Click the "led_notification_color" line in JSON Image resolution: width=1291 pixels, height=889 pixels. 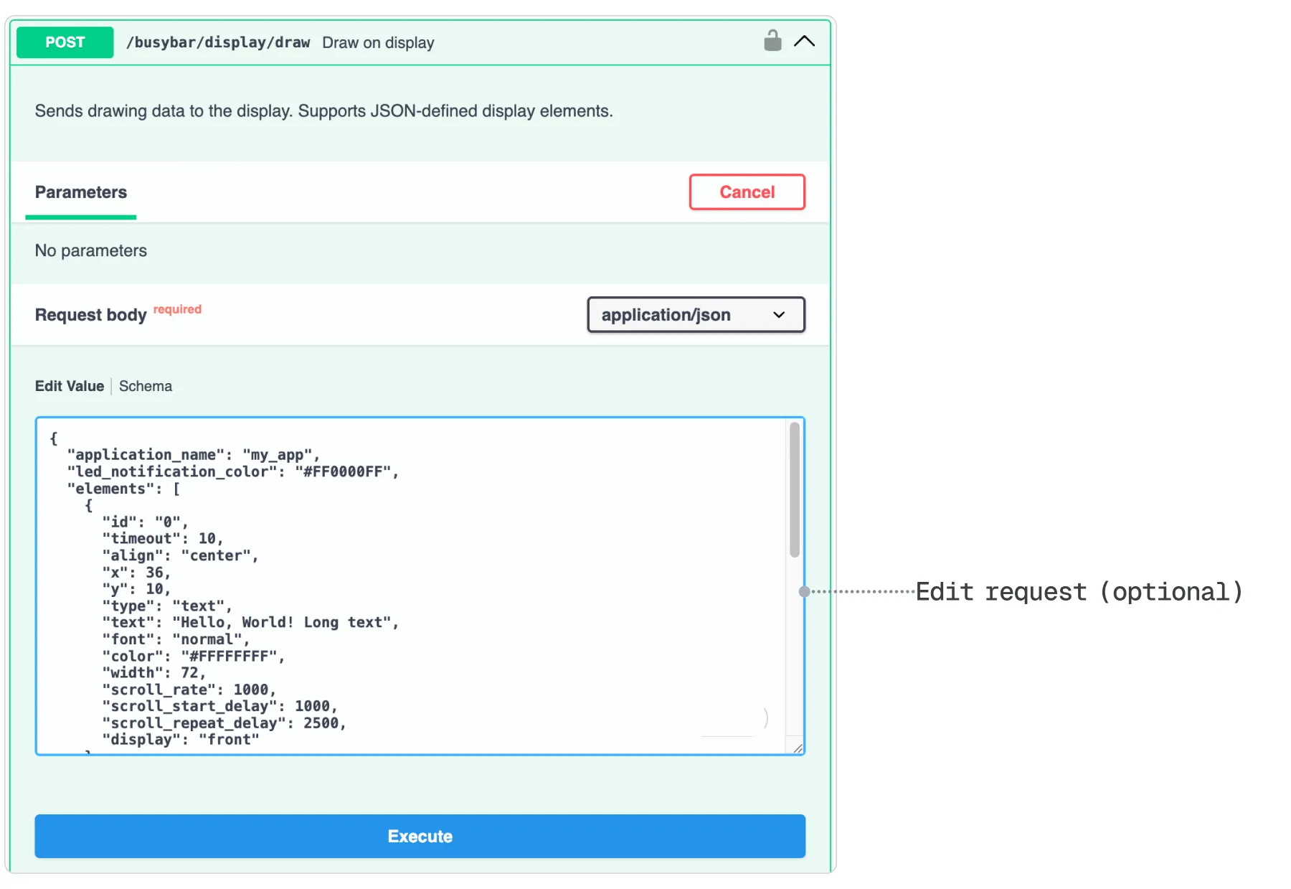[x=233, y=471]
